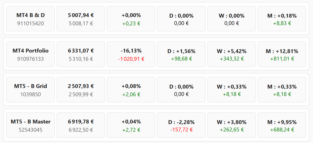313x143 pixels.
Task: Click the weekly W : +3,80% card
Action: 232,125
